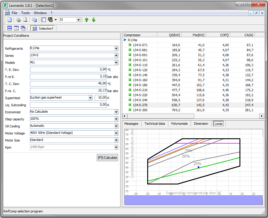Select the Selection1 document tab

pyautogui.click(x=43, y=29)
